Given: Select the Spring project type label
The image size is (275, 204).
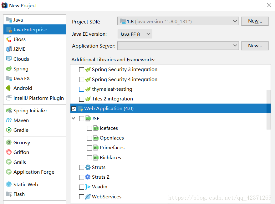Looking at the screenshot, I should tap(21, 69).
